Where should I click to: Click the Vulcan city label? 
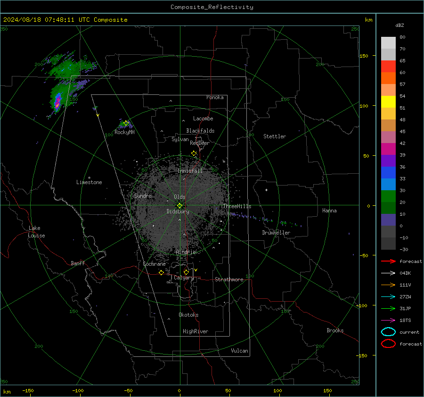(239, 351)
